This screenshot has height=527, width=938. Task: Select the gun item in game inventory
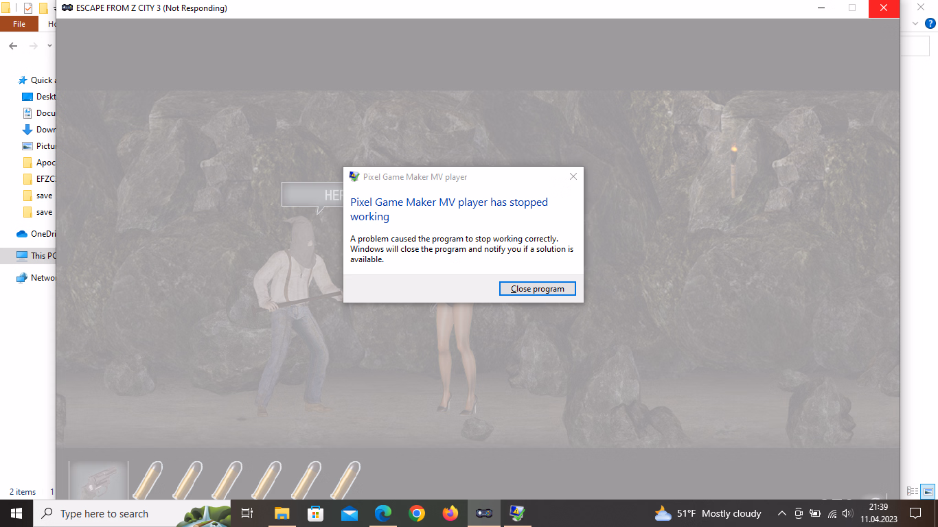pyautogui.click(x=98, y=480)
